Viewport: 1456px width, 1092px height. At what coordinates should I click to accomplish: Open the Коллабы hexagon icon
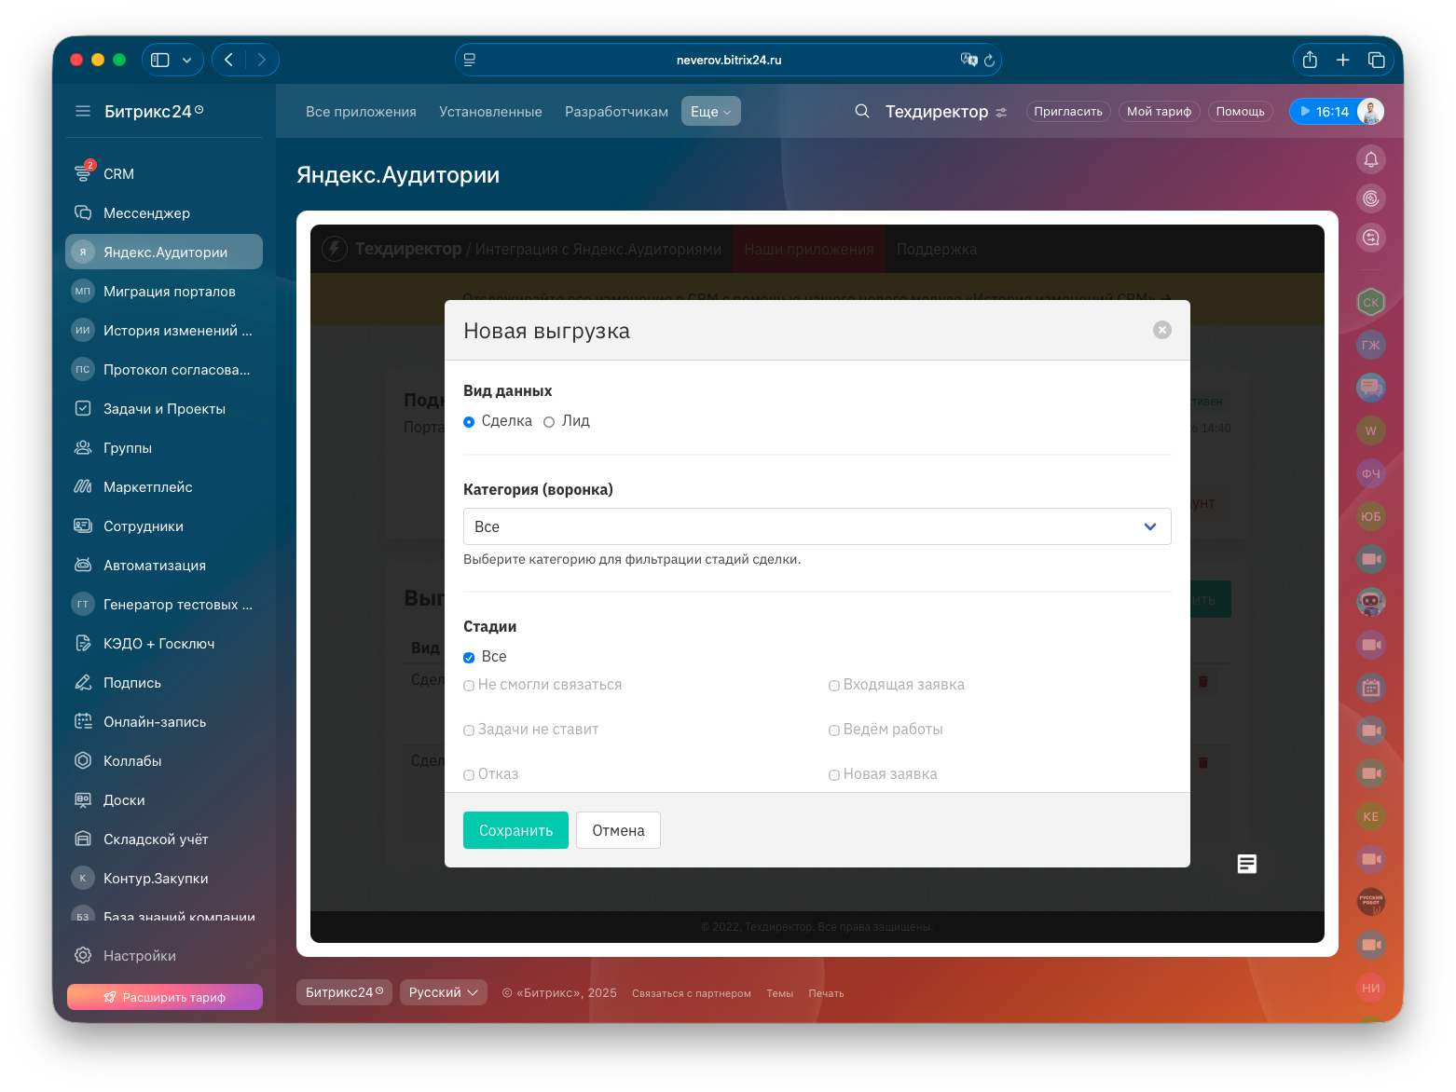pos(83,760)
